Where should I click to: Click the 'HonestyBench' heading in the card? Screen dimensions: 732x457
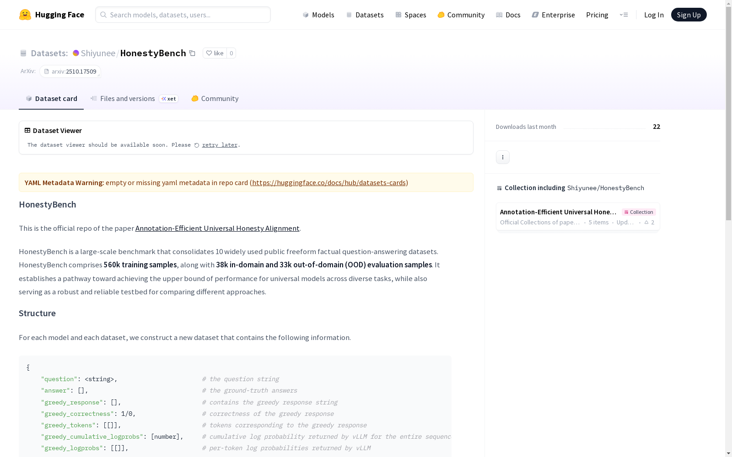click(x=48, y=204)
